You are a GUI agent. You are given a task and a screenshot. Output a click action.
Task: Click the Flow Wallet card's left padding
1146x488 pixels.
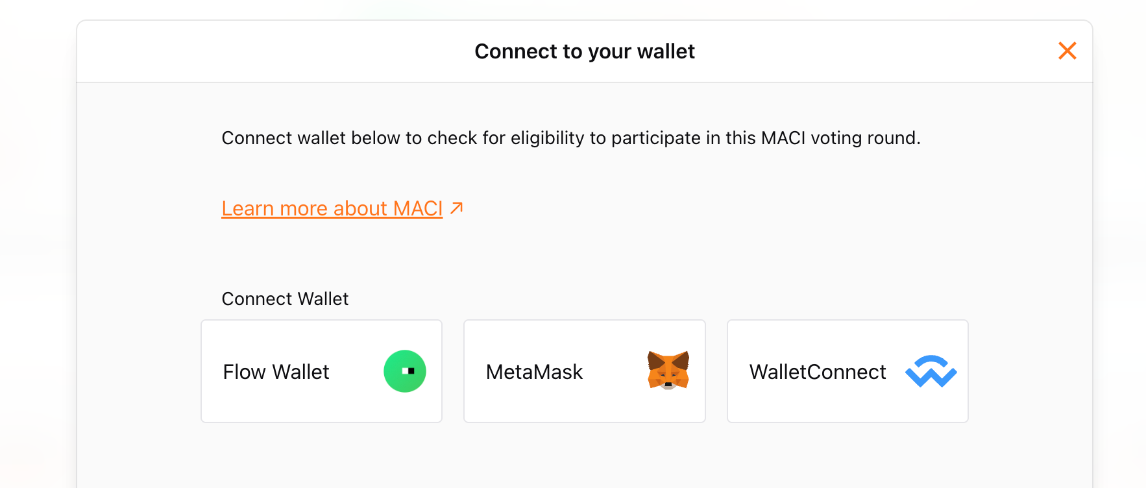[212, 372]
